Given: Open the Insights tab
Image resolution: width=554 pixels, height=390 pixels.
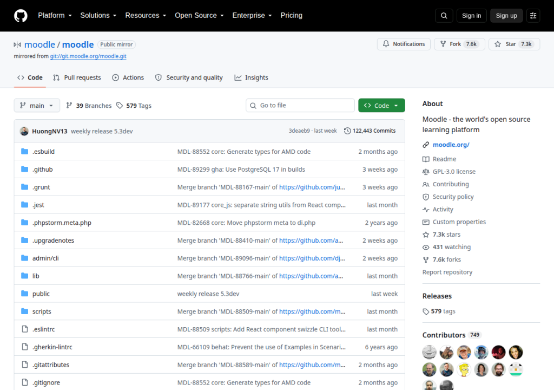Looking at the screenshot, I should [251, 77].
